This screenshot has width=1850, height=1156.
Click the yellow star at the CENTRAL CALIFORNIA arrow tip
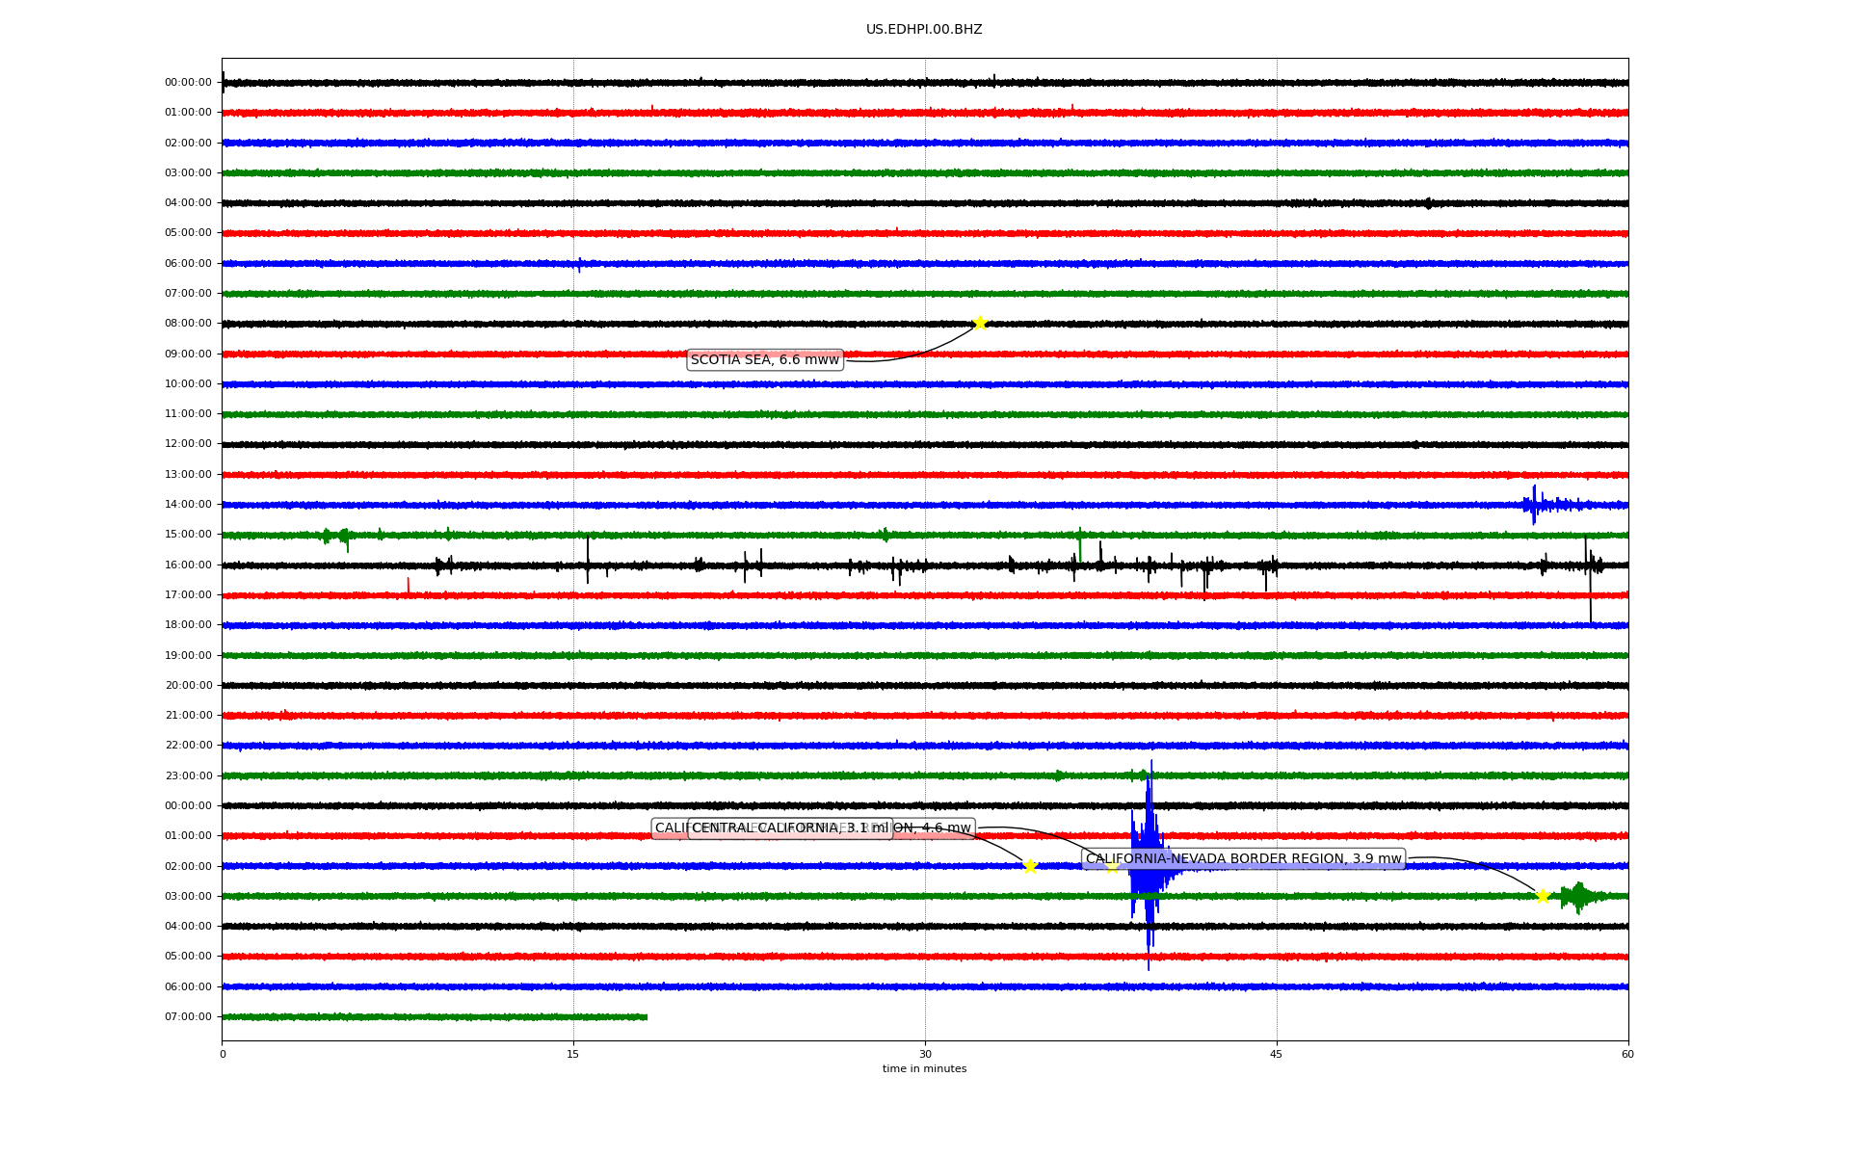click(1029, 866)
